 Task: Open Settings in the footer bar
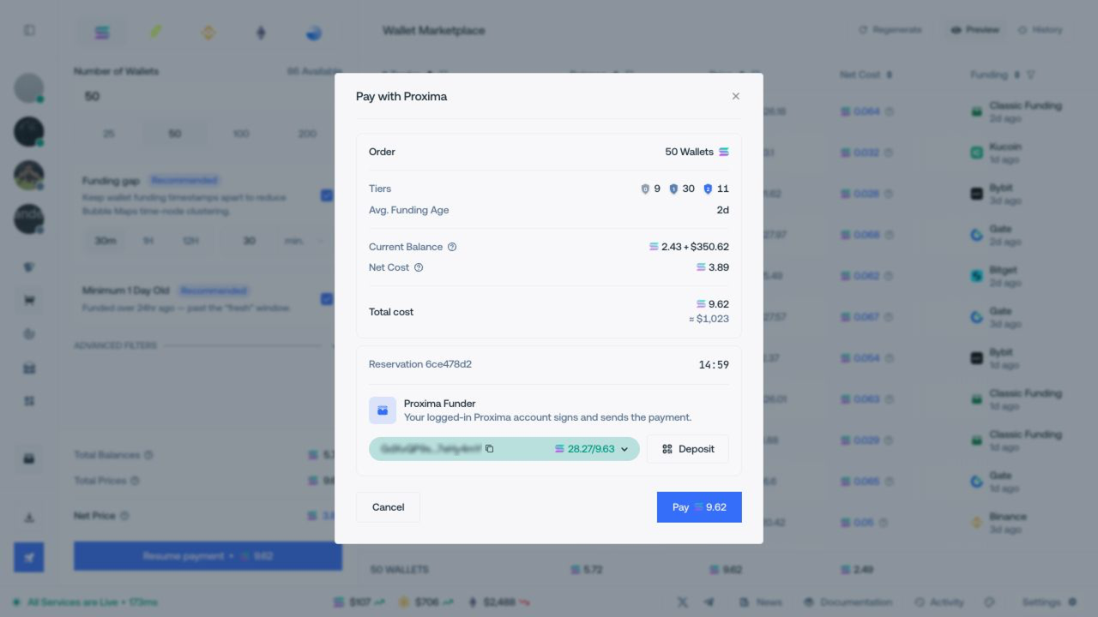coord(1048,602)
